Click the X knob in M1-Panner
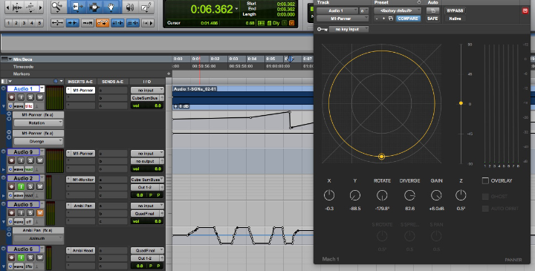 click(329, 195)
